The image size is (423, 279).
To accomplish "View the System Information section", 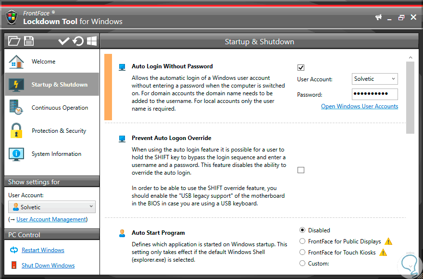I will [52, 154].
